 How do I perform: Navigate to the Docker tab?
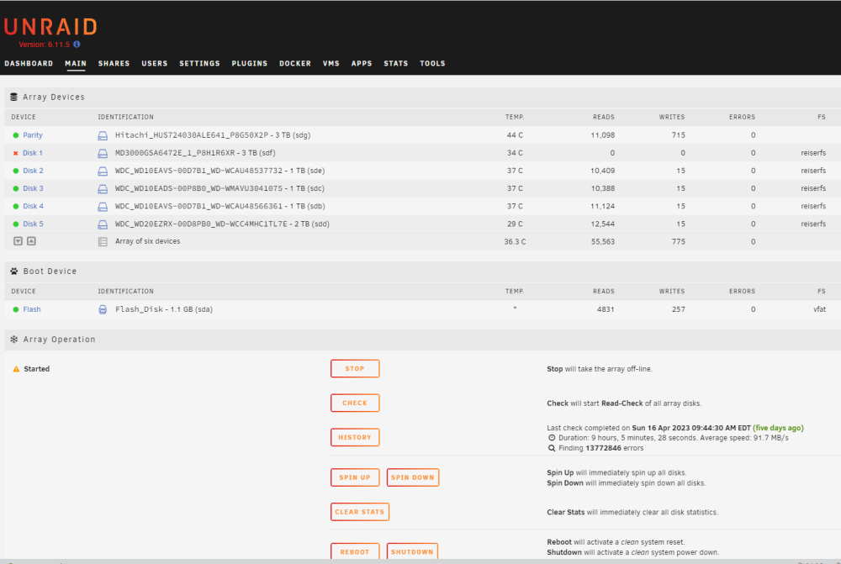click(x=295, y=63)
